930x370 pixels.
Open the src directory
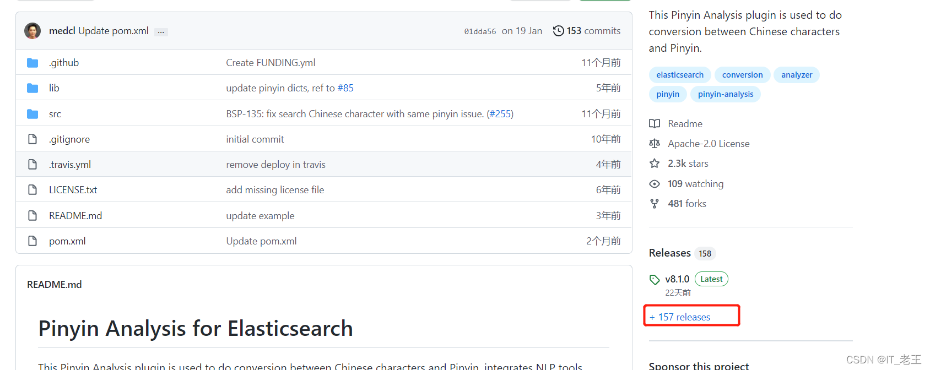point(55,114)
